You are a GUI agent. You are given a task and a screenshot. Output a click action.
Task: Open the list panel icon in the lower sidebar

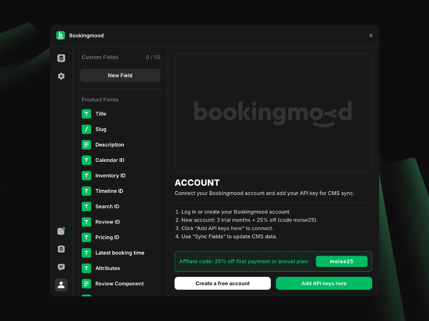(x=61, y=249)
